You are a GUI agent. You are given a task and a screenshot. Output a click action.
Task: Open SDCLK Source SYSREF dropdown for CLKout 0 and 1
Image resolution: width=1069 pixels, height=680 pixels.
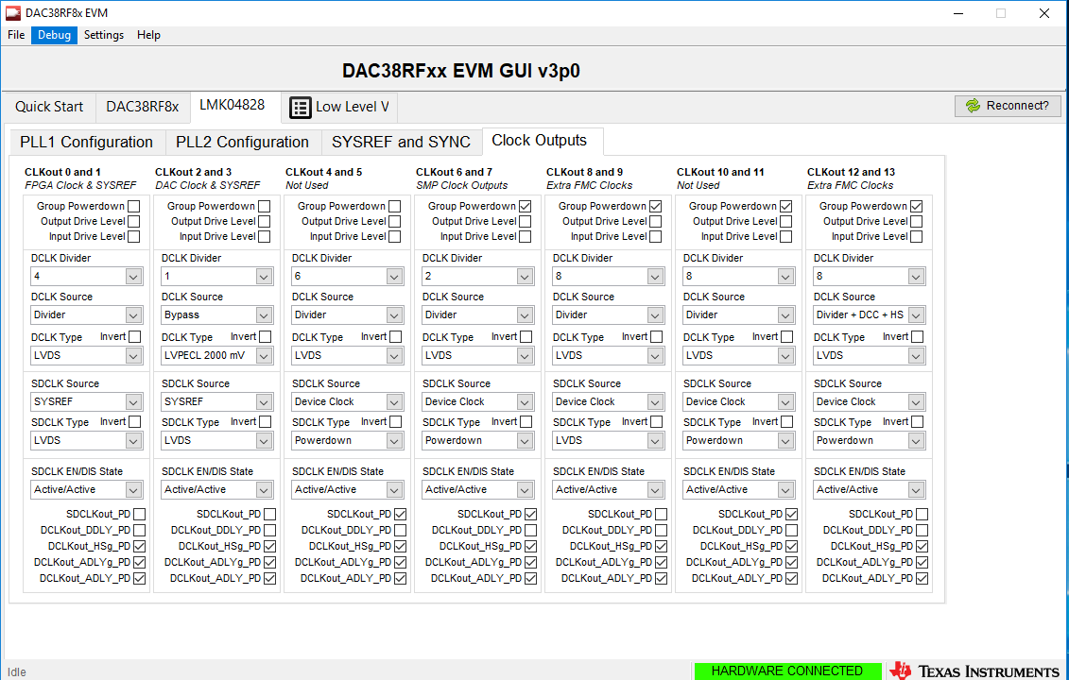87,401
